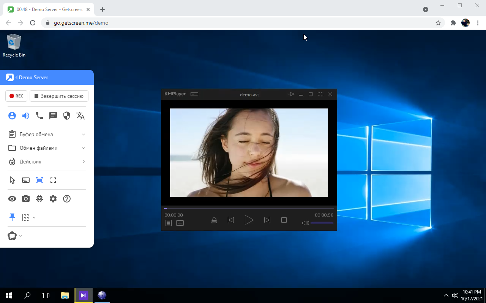Open a new browser tab
The image size is (486, 303).
[103, 9]
